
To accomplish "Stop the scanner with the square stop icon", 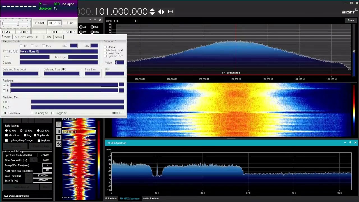I will [x=59, y=138].
